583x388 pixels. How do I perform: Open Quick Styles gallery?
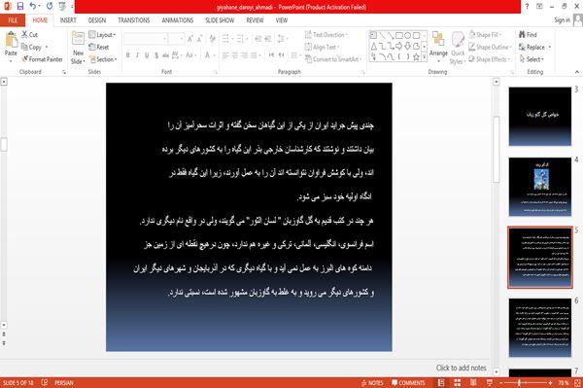pyautogui.click(x=458, y=49)
